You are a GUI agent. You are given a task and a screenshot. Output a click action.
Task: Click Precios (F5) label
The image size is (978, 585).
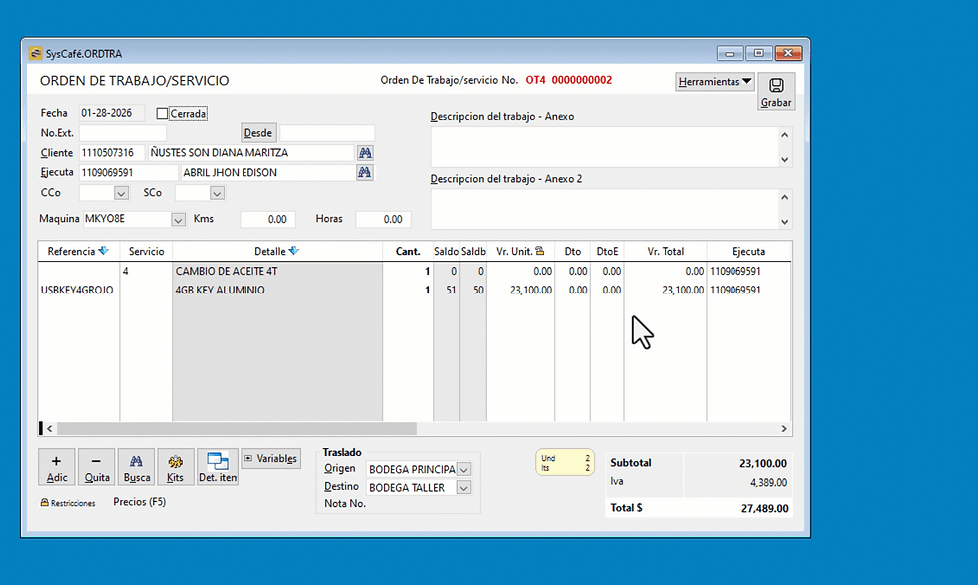(139, 502)
